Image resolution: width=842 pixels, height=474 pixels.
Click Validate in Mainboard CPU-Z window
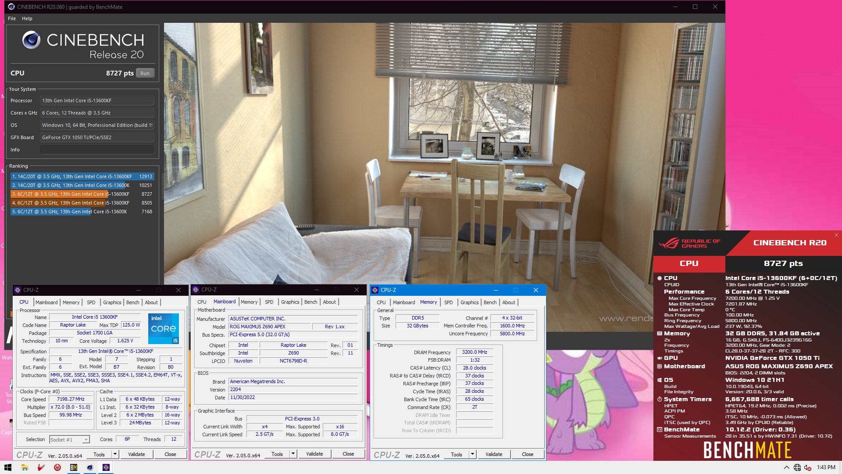click(314, 454)
